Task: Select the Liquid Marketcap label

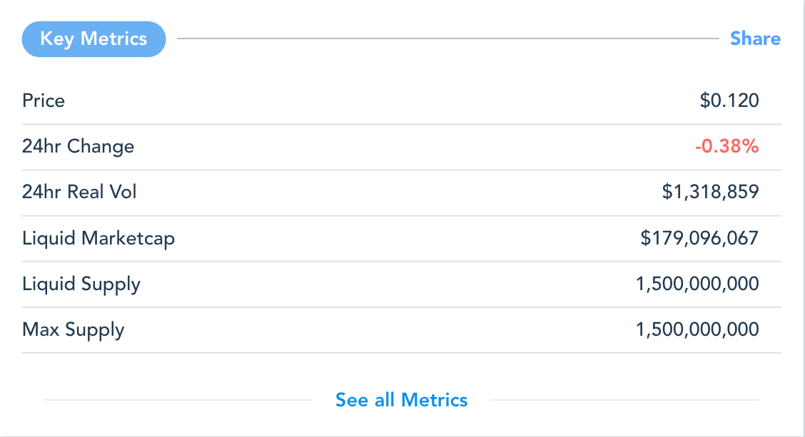Action: pyautogui.click(x=98, y=239)
